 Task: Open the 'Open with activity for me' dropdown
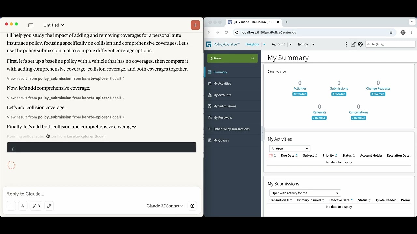pyautogui.click(x=305, y=193)
